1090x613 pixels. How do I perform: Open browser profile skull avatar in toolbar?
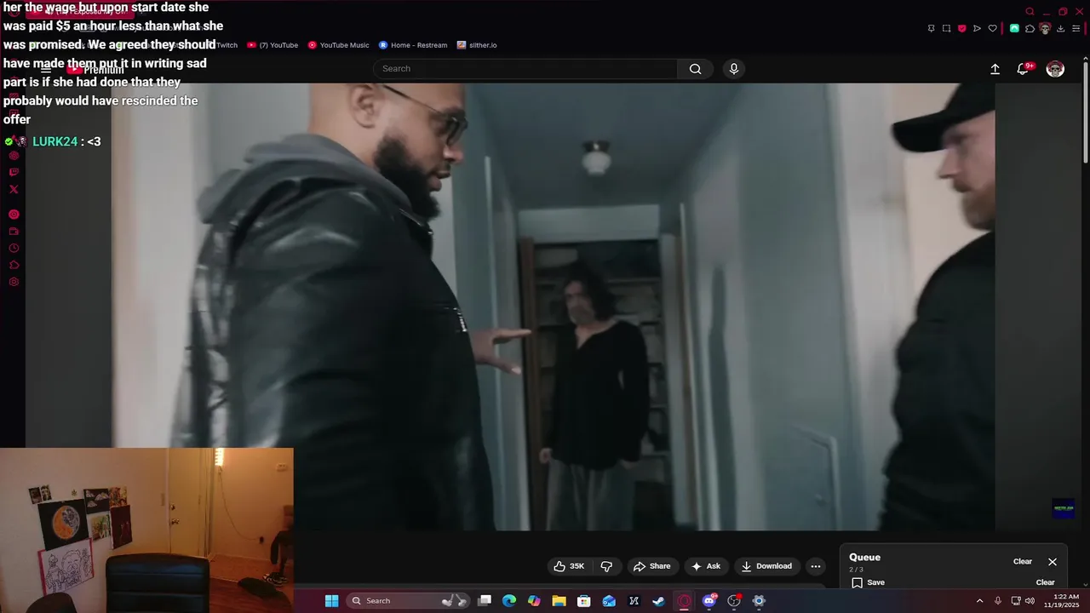[1045, 28]
